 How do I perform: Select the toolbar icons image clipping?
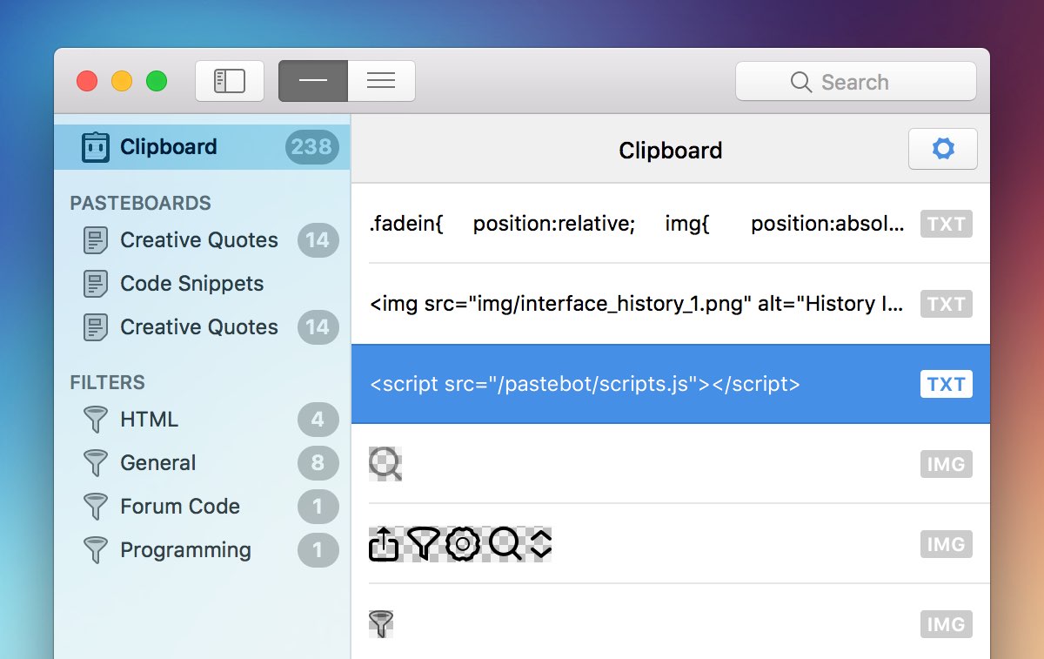click(x=461, y=544)
